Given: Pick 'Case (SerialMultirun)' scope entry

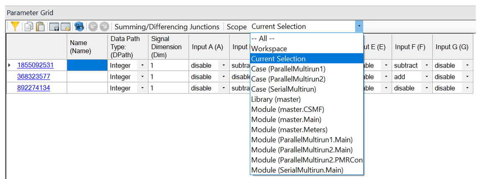Looking at the screenshot, I should click(x=283, y=89).
